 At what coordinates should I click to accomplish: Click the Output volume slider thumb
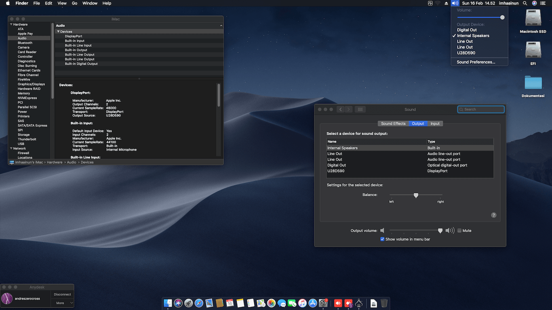pos(440,231)
